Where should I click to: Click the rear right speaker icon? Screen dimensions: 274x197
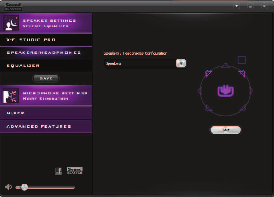243,108
